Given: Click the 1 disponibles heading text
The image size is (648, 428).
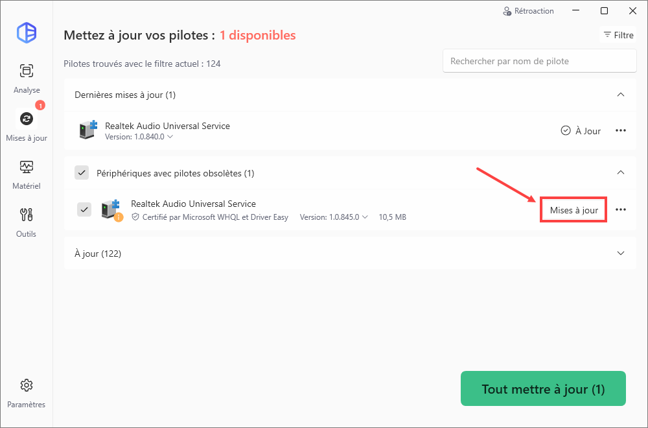Looking at the screenshot, I should click(x=257, y=35).
